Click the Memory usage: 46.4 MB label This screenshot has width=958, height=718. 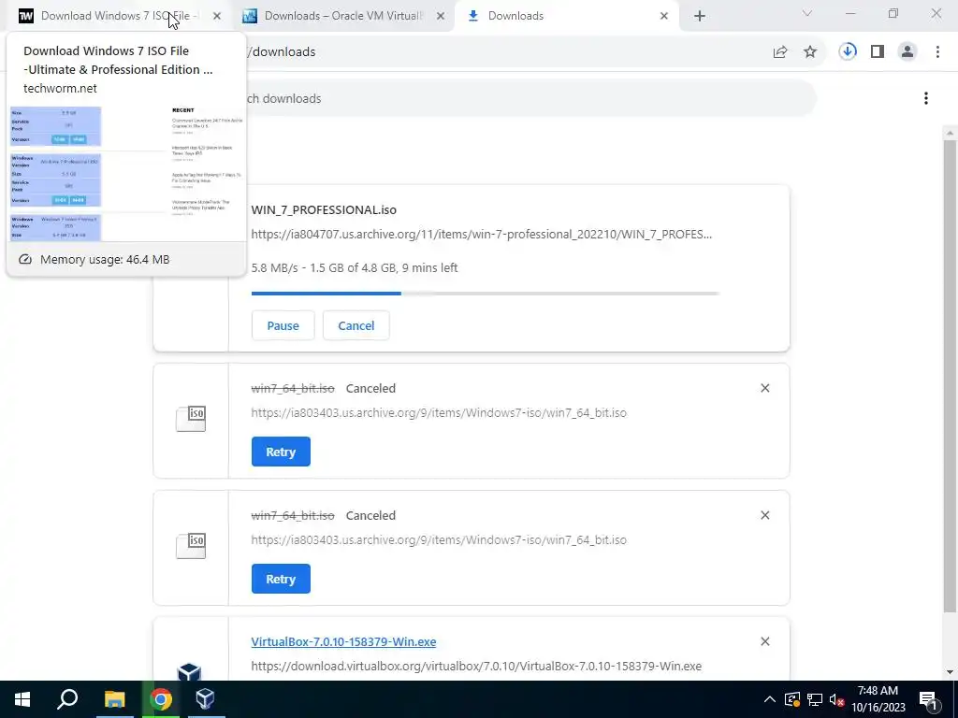coord(105,260)
